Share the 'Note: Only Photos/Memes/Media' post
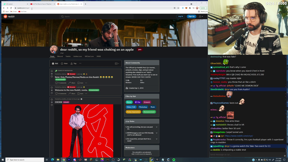Image resolution: width=288 pixels, height=162 pixels. coord(72,83)
